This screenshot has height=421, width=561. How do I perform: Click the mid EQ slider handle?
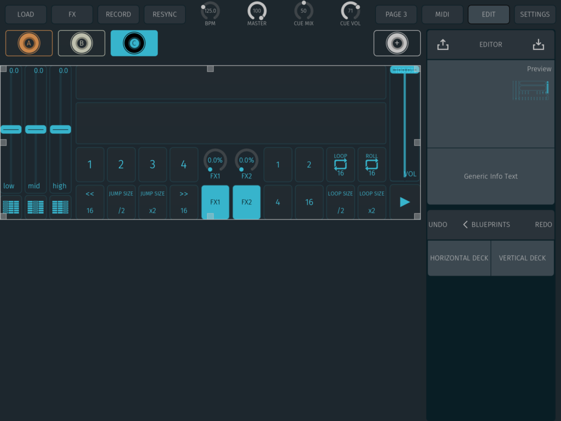point(36,129)
